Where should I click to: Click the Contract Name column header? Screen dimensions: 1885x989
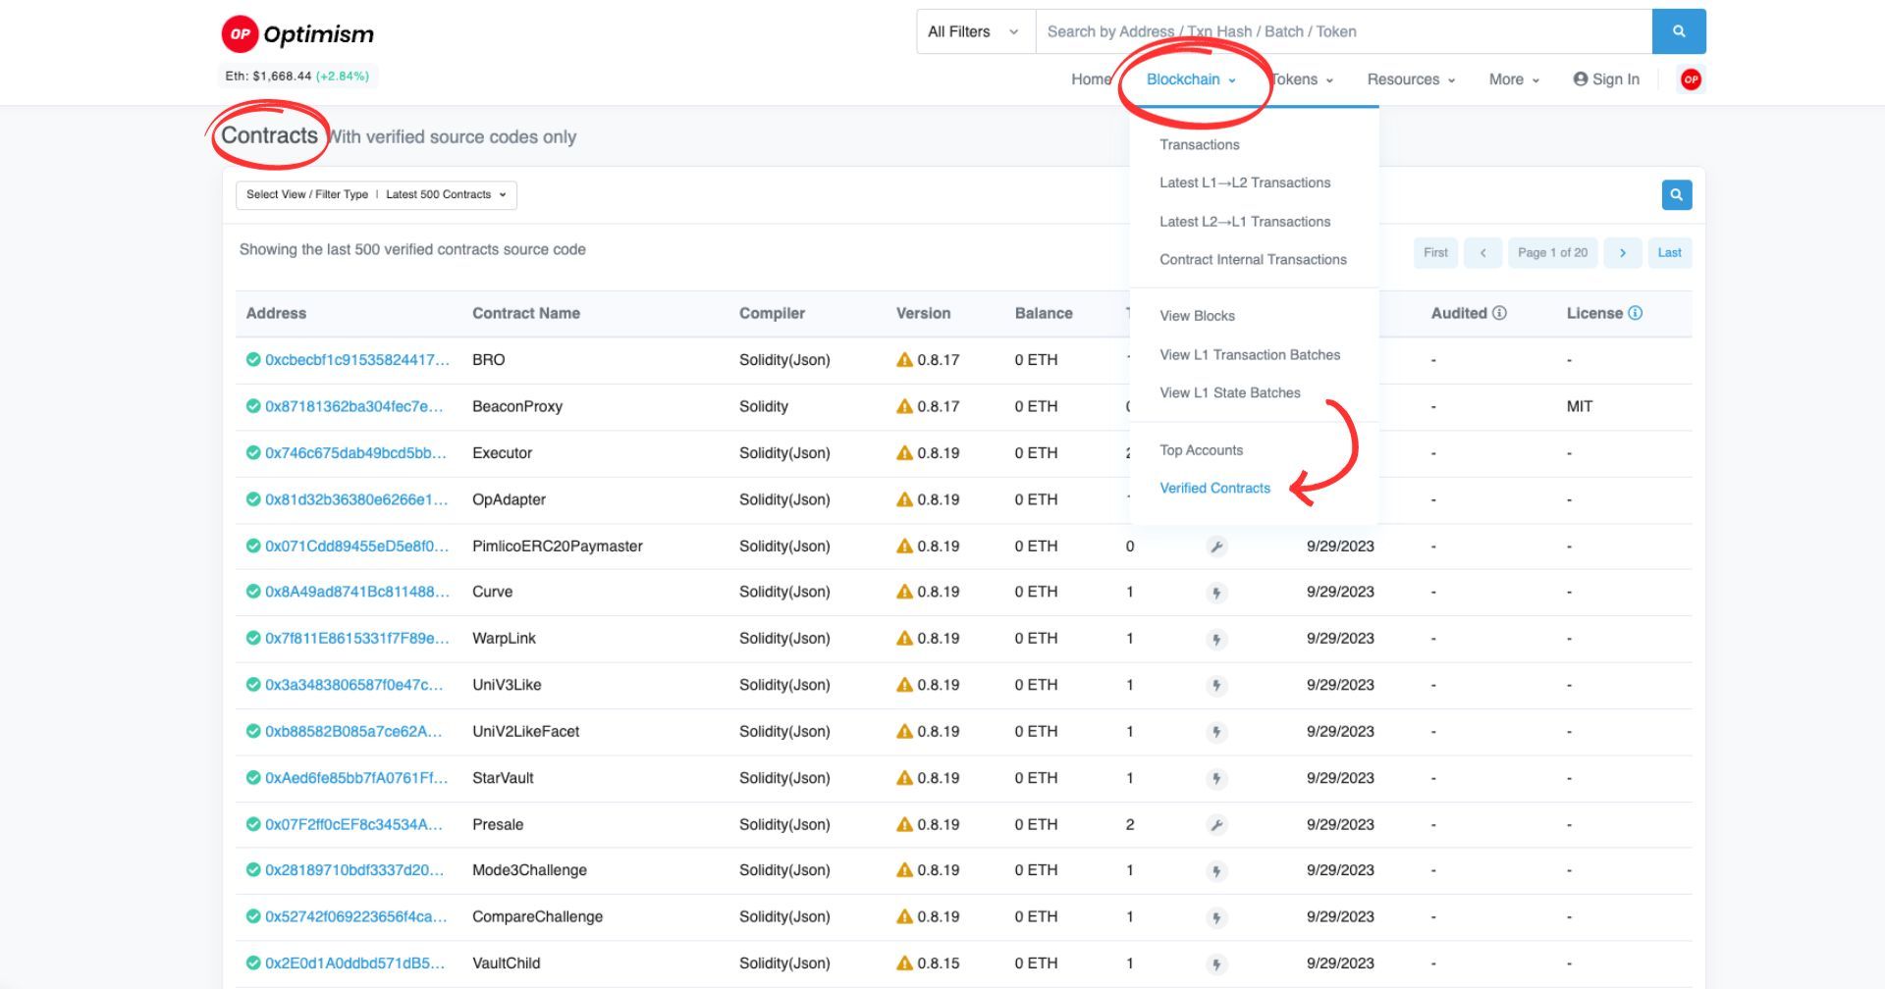526,313
